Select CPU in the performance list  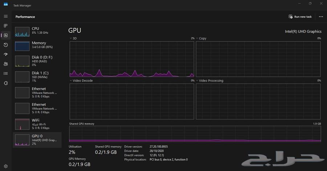click(x=37, y=31)
